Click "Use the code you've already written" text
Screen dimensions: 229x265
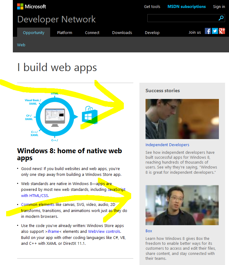click(x=73, y=235)
